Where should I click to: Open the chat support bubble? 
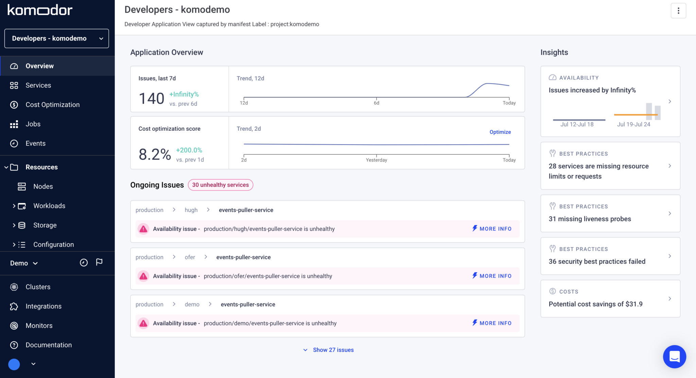click(x=674, y=357)
